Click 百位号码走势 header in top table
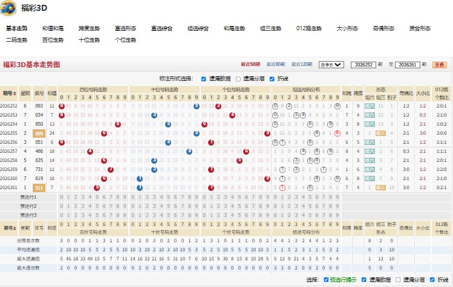Screen dimensions: 453x287 coord(93,89)
